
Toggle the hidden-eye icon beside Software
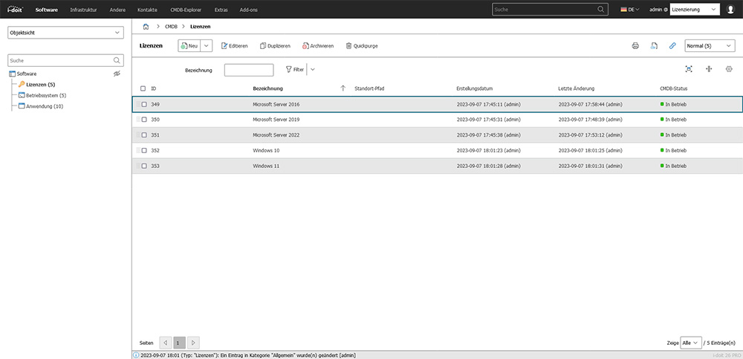click(x=116, y=74)
